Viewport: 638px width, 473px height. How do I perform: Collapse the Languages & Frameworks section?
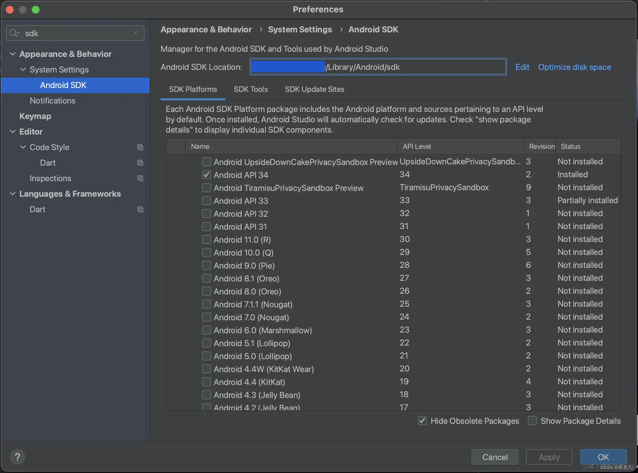(x=13, y=193)
